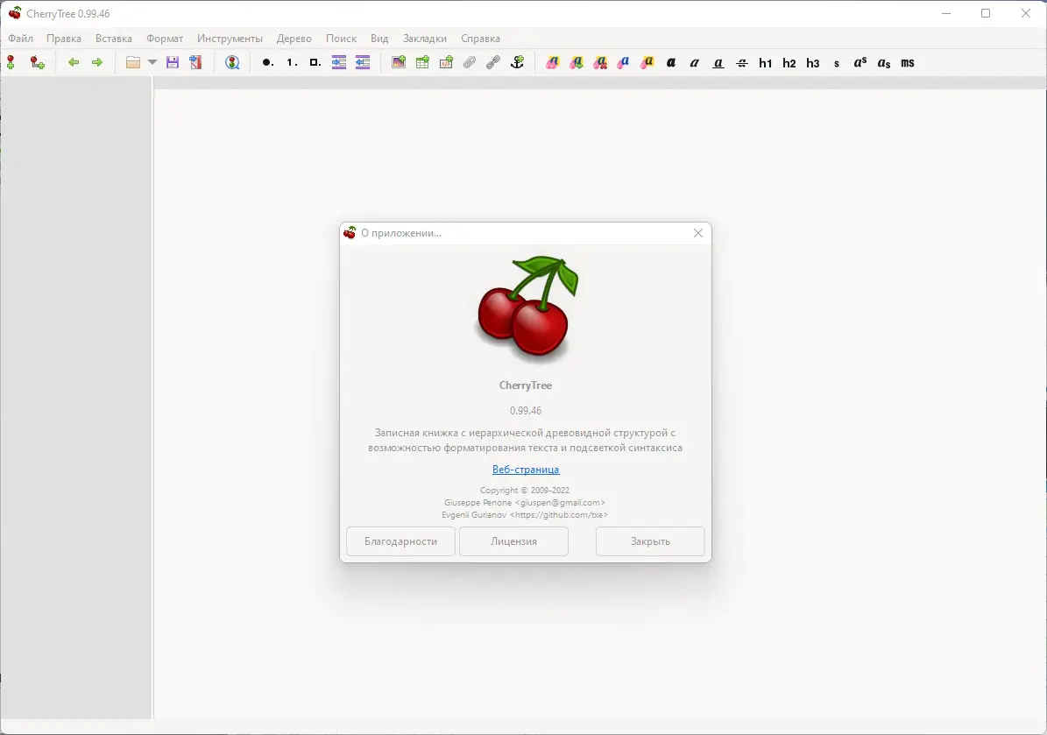This screenshot has height=735, width=1047.
Task: Apply h2 heading style
Action: (789, 63)
